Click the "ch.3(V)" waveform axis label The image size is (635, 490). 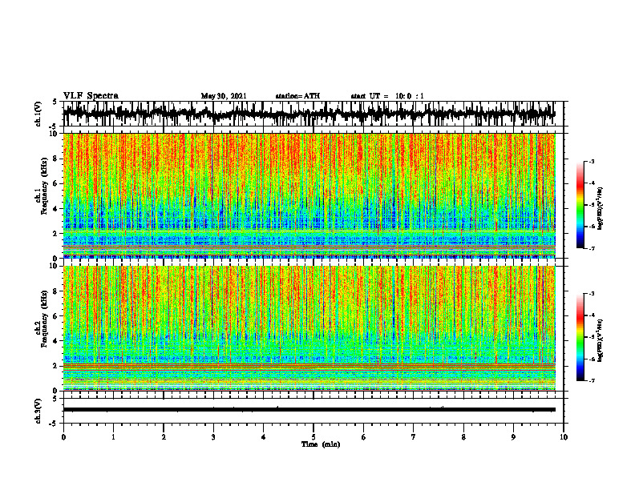click(38, 411)
